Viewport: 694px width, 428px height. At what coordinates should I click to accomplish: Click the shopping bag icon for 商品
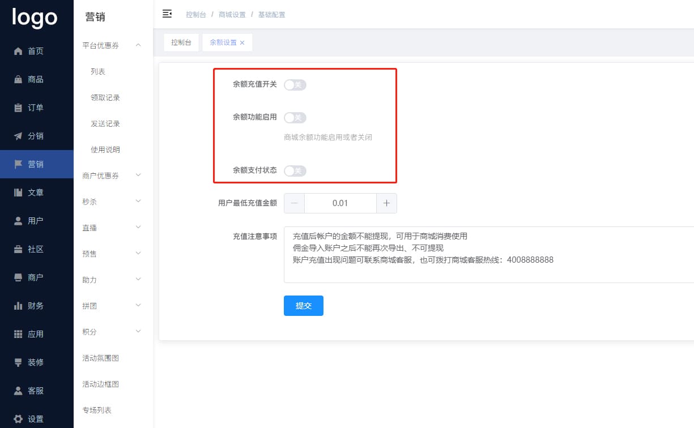(18, 79)
